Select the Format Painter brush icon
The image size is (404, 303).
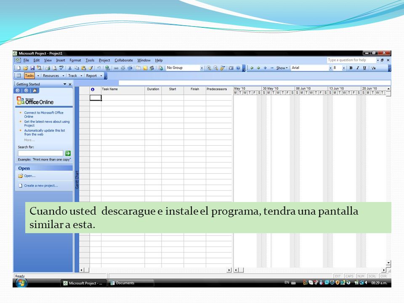click(x=90, y=68)
